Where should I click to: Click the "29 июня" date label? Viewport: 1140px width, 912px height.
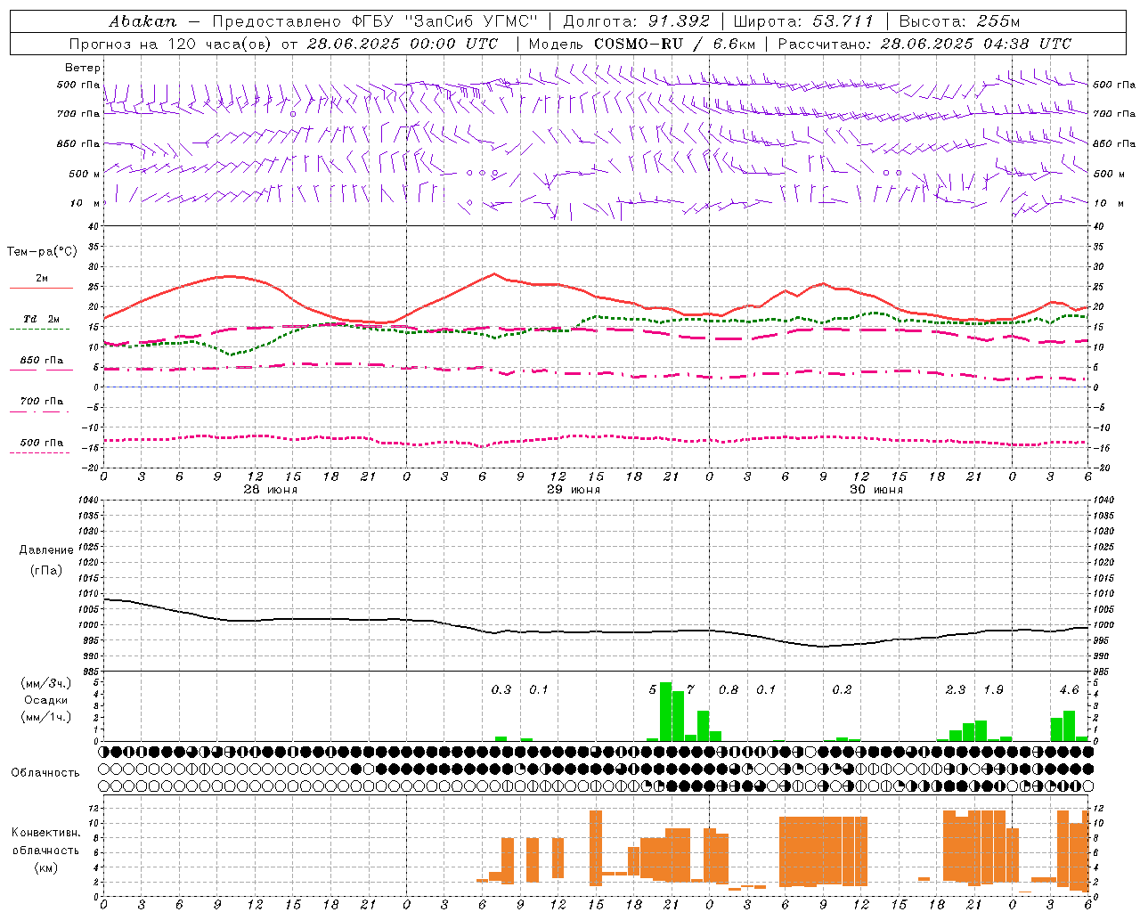point(573,490)
